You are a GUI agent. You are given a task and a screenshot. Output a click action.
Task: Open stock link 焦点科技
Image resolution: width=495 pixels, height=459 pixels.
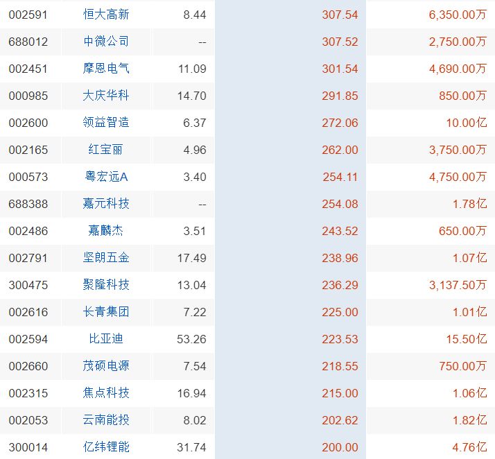pos(106,393)
